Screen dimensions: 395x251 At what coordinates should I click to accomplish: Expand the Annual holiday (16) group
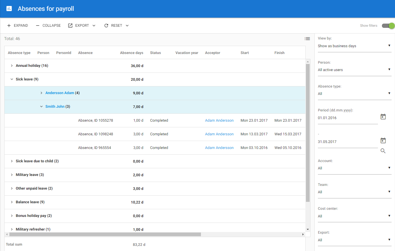[12, 66]
